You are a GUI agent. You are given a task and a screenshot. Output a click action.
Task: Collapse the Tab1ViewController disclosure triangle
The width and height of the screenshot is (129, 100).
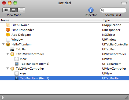[8, 54]
